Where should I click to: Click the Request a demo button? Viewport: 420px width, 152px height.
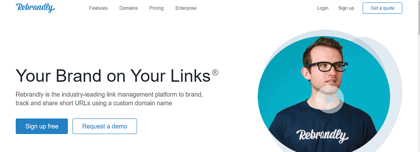105,126
